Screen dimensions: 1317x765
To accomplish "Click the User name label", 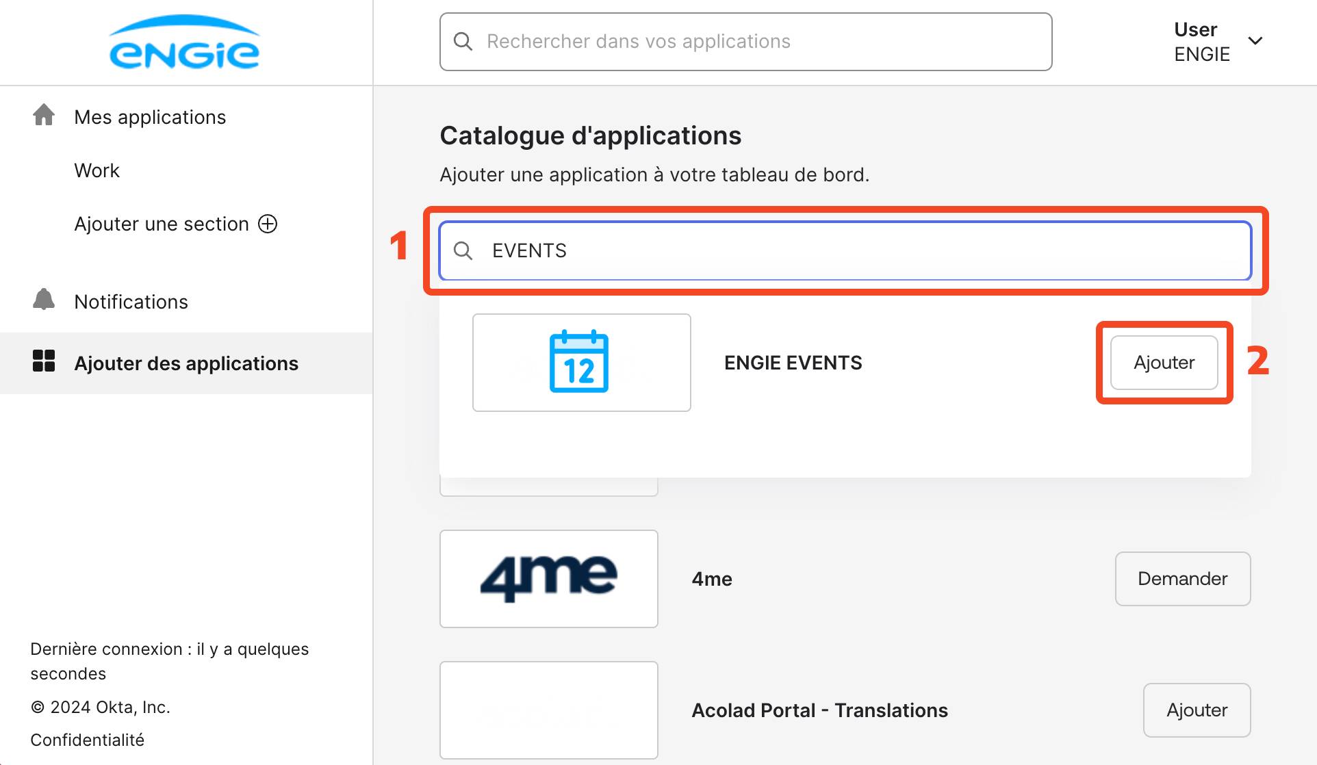I will pos(1195,29).
